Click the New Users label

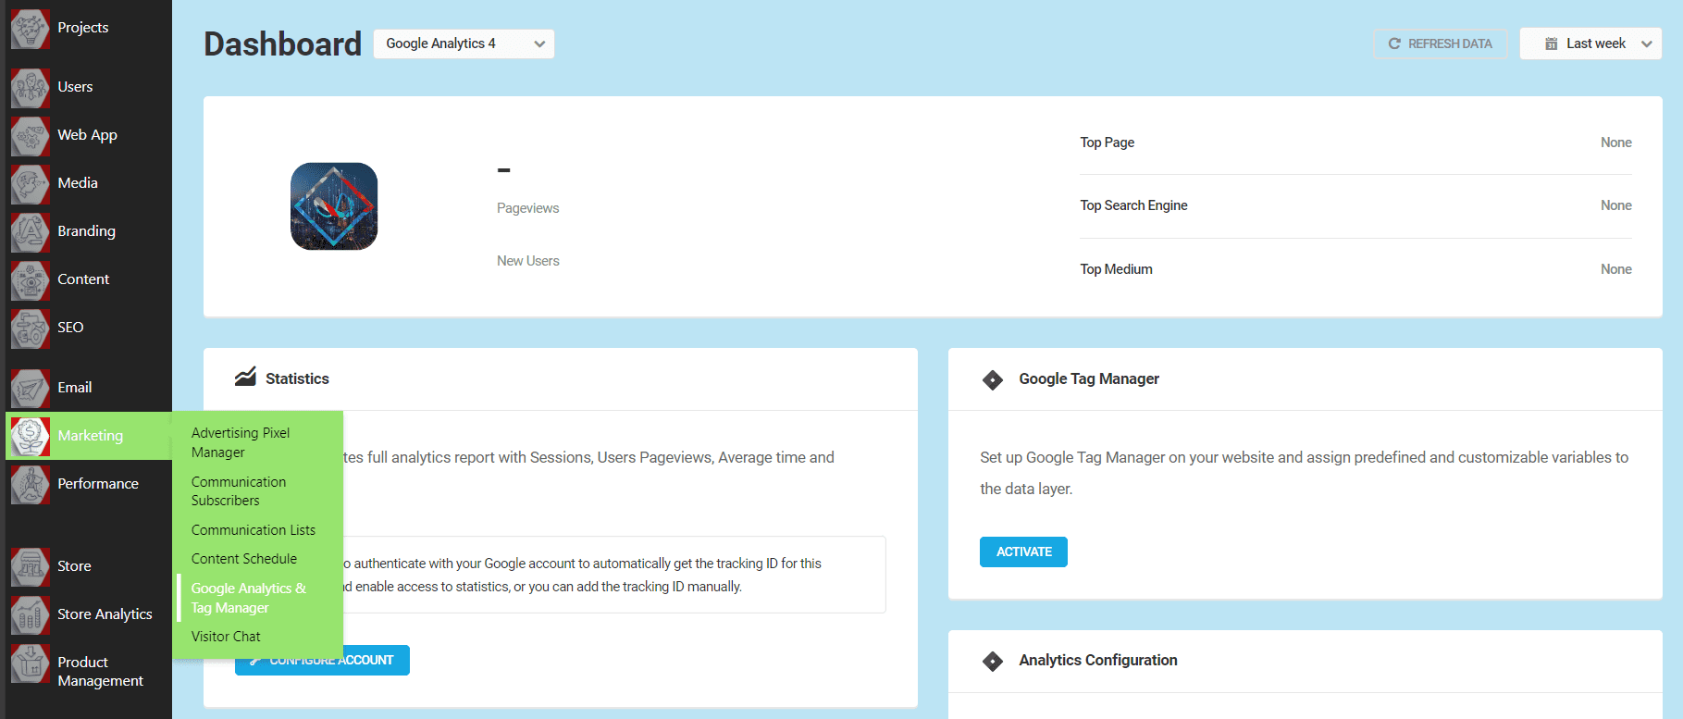coord(528,261)
